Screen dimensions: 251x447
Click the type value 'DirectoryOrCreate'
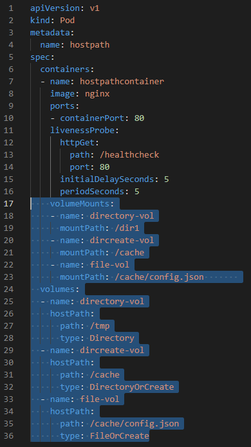132,387
